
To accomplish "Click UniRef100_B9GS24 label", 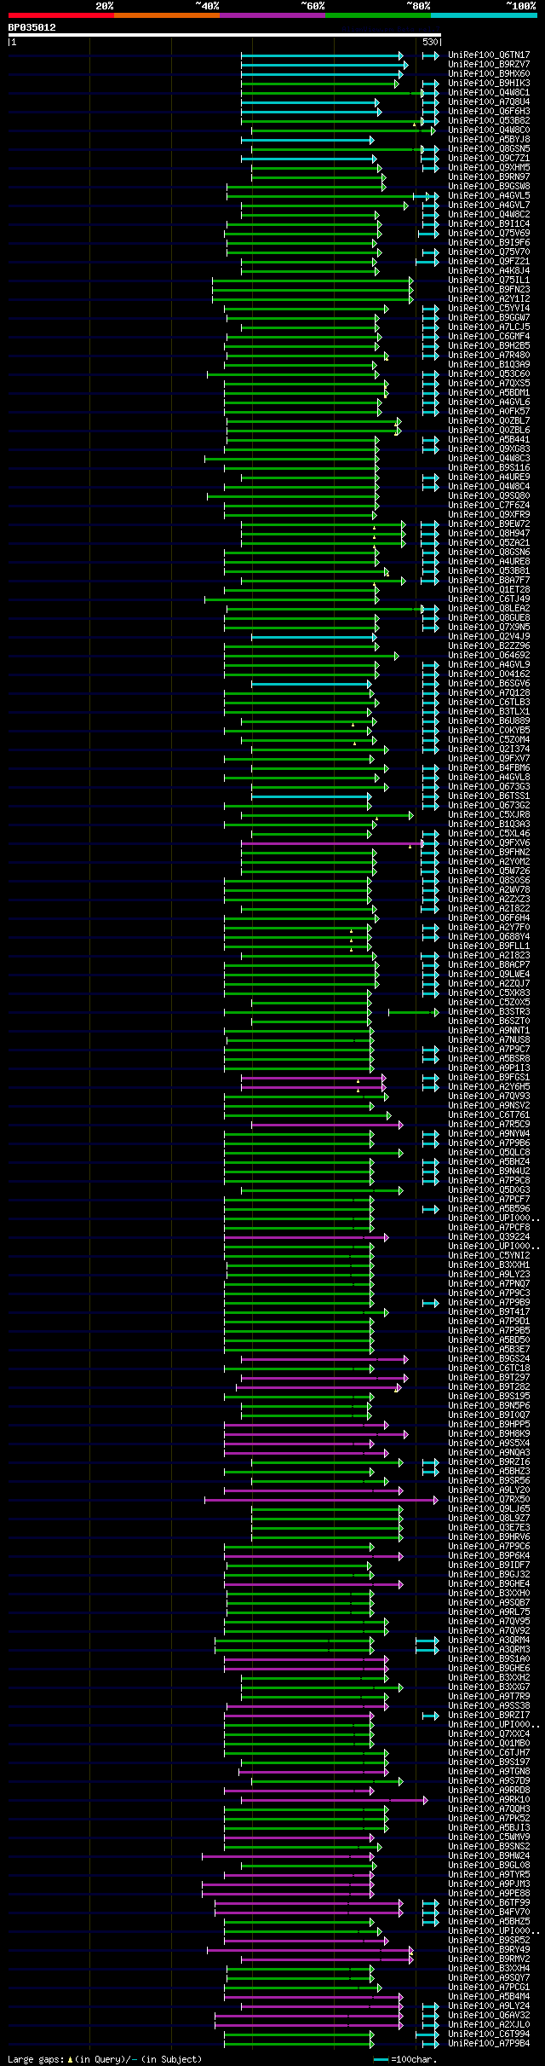I will tap(489, 1359).
